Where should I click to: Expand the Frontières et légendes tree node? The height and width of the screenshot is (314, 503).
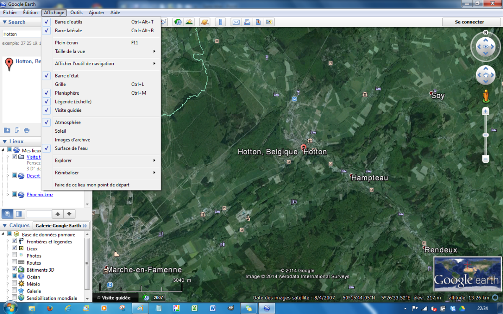[x=8, y=242]
